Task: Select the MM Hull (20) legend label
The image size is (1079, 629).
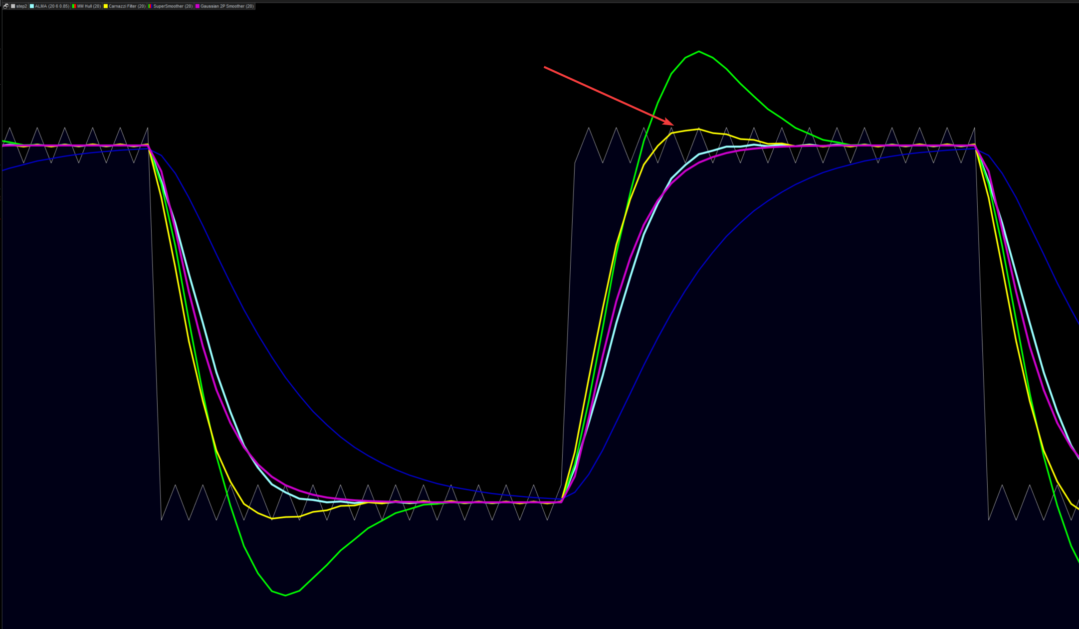Action: (89, 6)
